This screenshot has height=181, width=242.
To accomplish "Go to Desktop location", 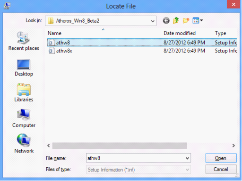I will point(24,68).
